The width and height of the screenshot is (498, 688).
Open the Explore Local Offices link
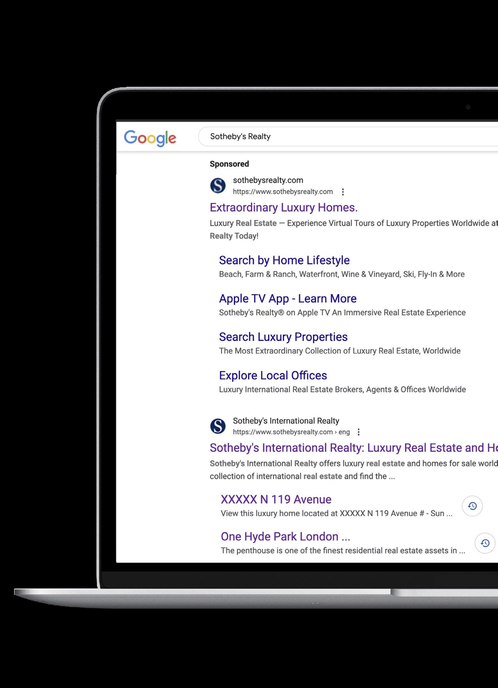pos(273,375)
